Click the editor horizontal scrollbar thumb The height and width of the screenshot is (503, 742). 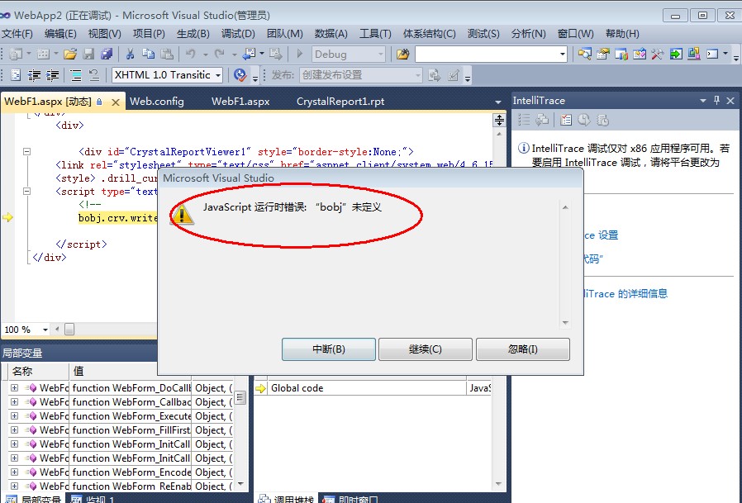click(x=69, y=330)
